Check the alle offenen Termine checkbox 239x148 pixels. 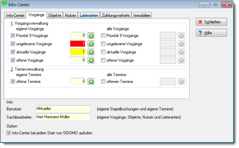[x=103, y=81]
